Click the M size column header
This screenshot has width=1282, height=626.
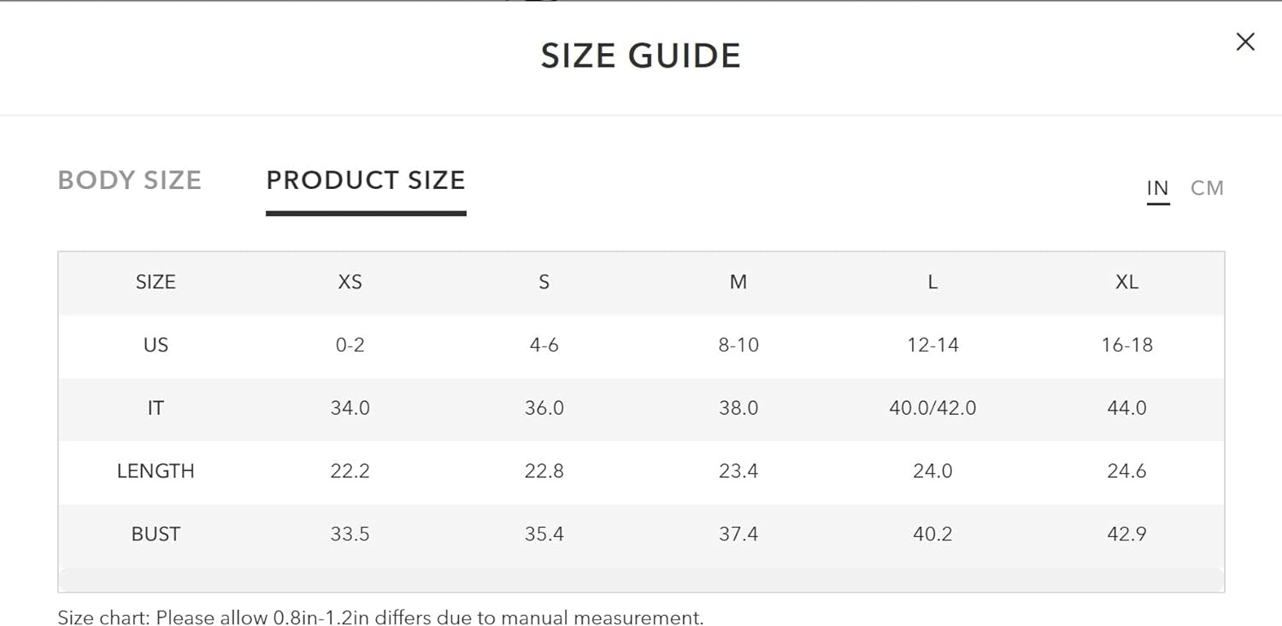pos(738,282)
